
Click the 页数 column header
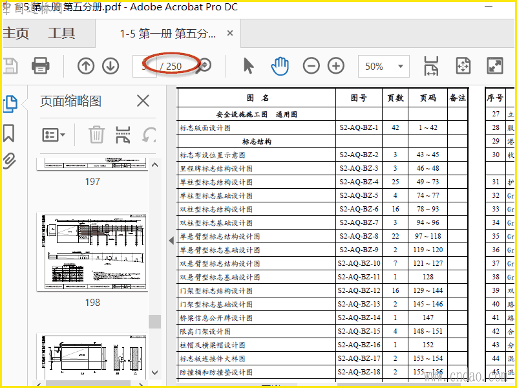(x=396, y=98)
